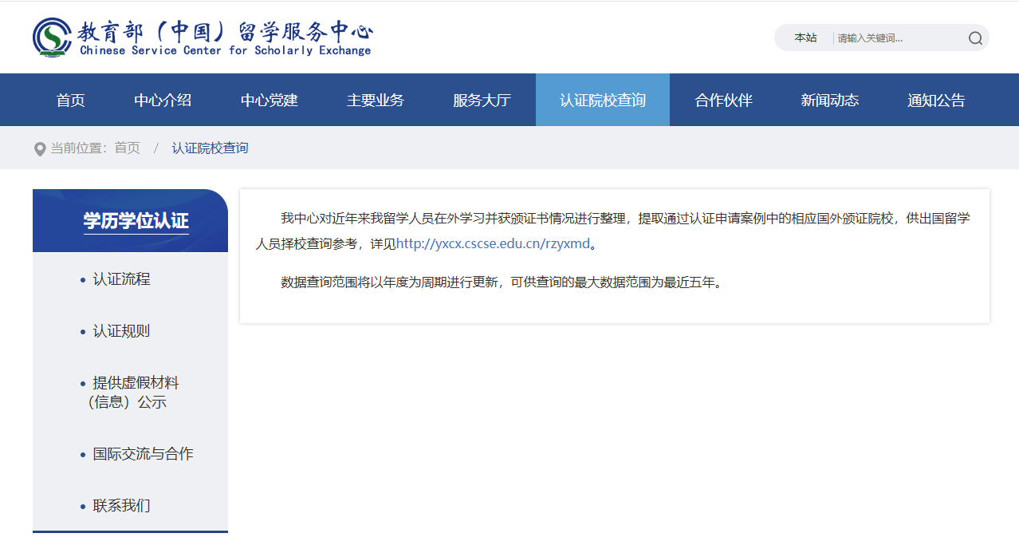Image resolution: width=1019 pixels, height=545 pixels.
Task: Open the 联系我们 sidebar entry
Action: [120, 504]
